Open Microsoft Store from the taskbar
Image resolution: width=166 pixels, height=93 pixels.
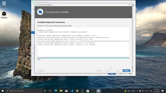(x=88, y=91)
